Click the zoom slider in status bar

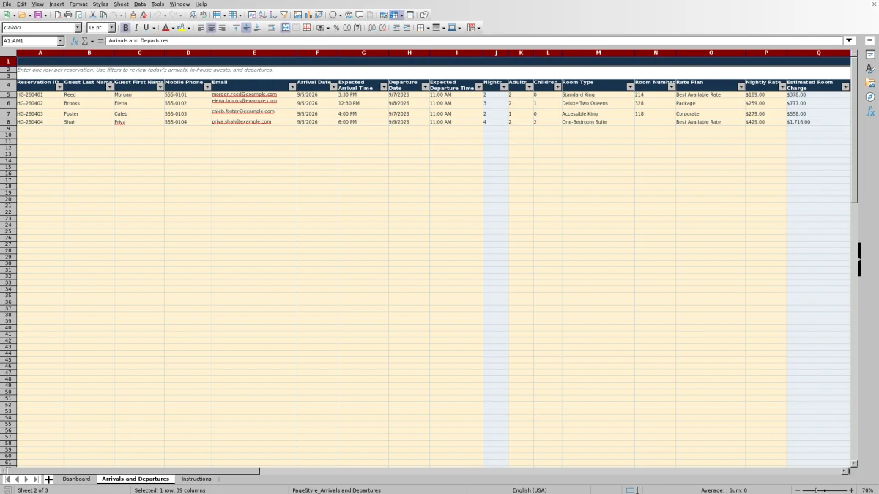tap(825, 490)
